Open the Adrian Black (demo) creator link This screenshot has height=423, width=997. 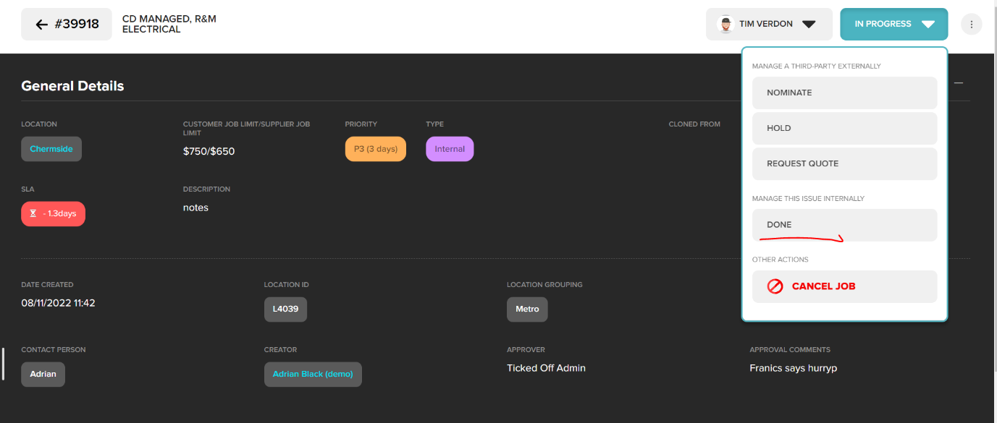click(313, 374)
